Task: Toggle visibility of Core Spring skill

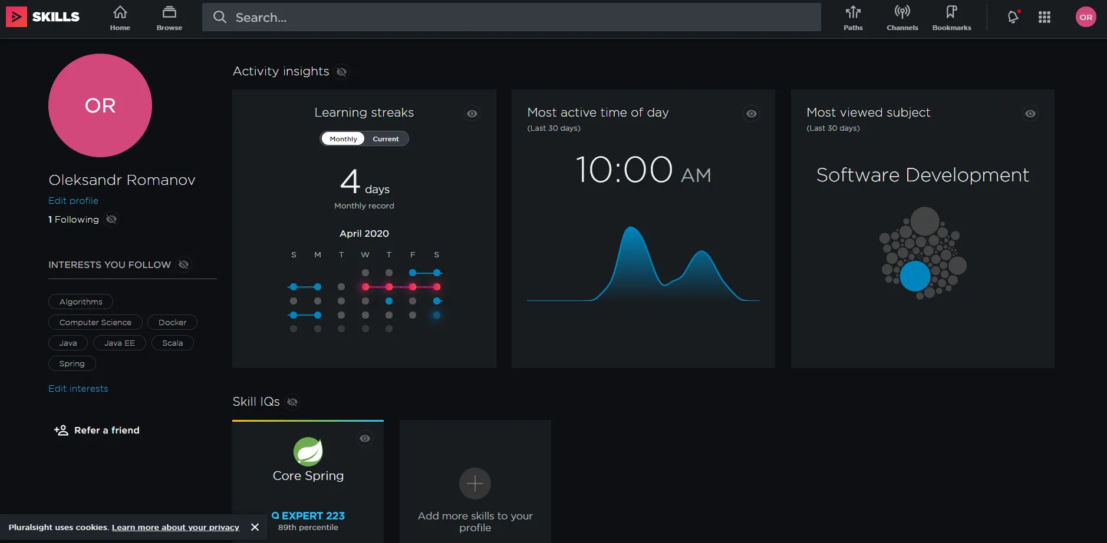Action: point(365,439)
